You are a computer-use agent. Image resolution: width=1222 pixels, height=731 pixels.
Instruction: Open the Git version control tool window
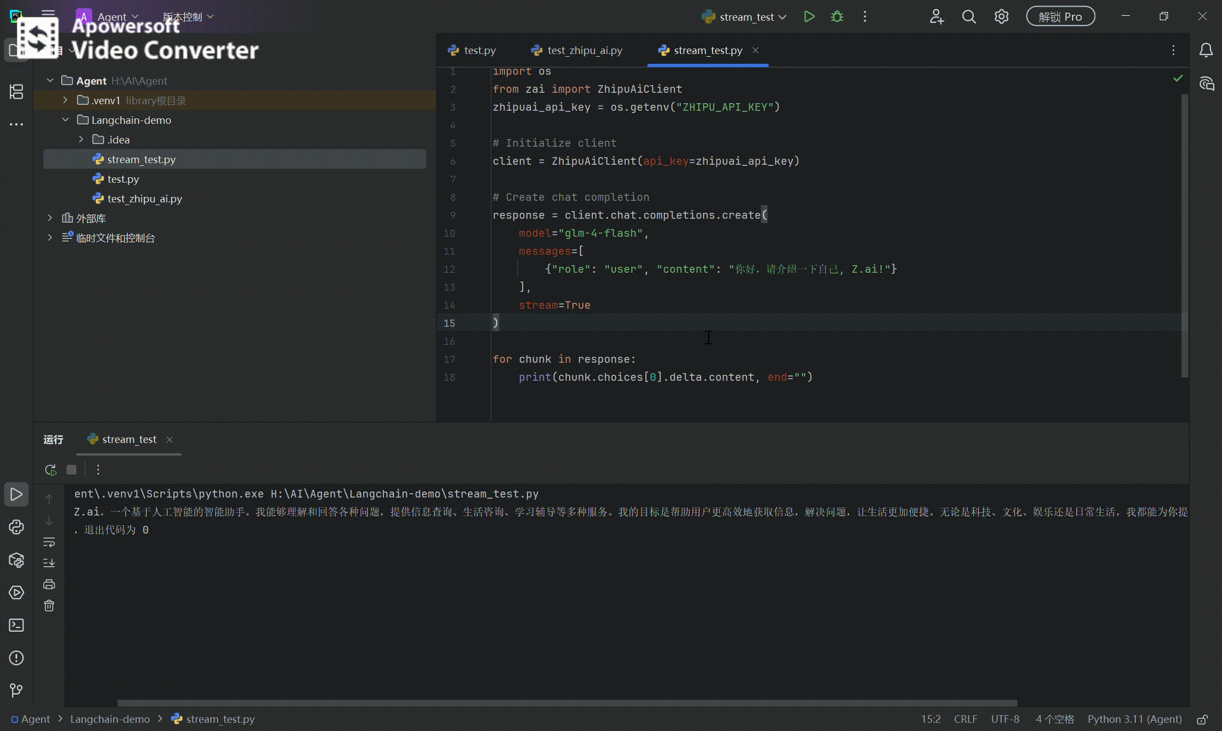[16, 690]
